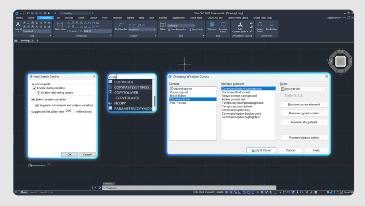
Task: Open the Table style Standard dropdown
Action: tap(181, 25)
